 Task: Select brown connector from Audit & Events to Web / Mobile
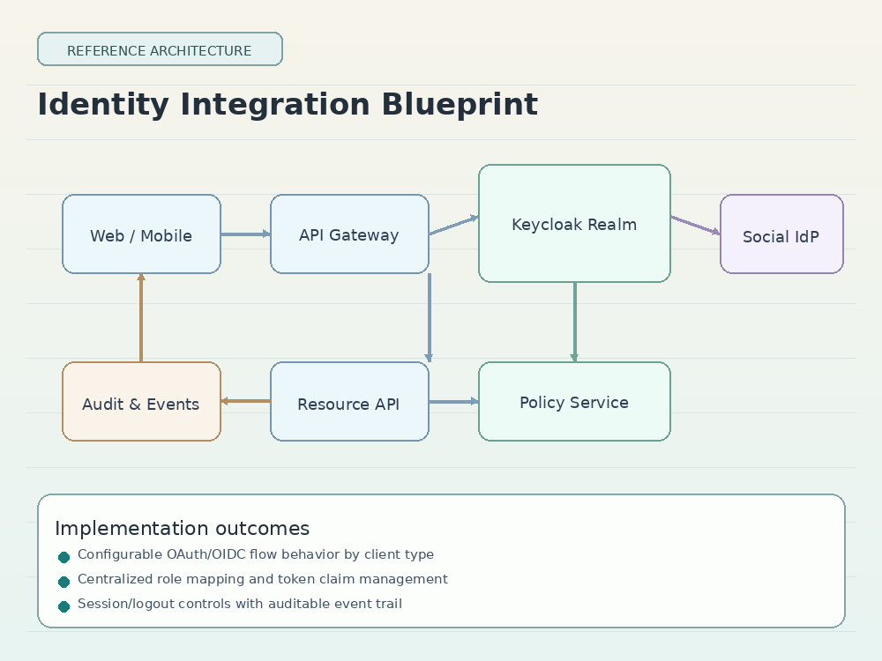pos(141,317)
